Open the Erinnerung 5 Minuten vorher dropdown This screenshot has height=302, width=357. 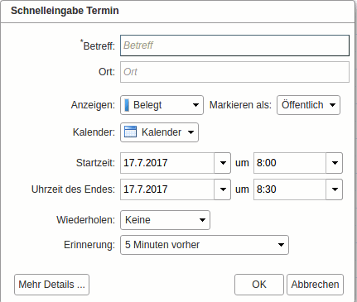click(x=205, y=245)
